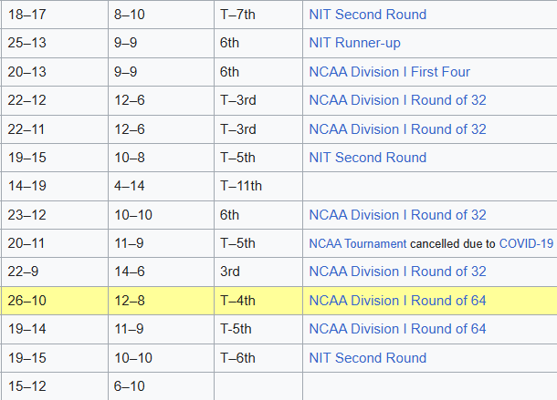Open NIT Runner-up link
This screenshot has width=557, height=400.
[354, 43]
